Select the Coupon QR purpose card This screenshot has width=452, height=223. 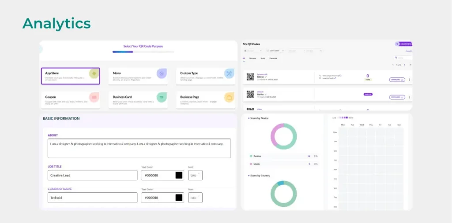[70, 100]
